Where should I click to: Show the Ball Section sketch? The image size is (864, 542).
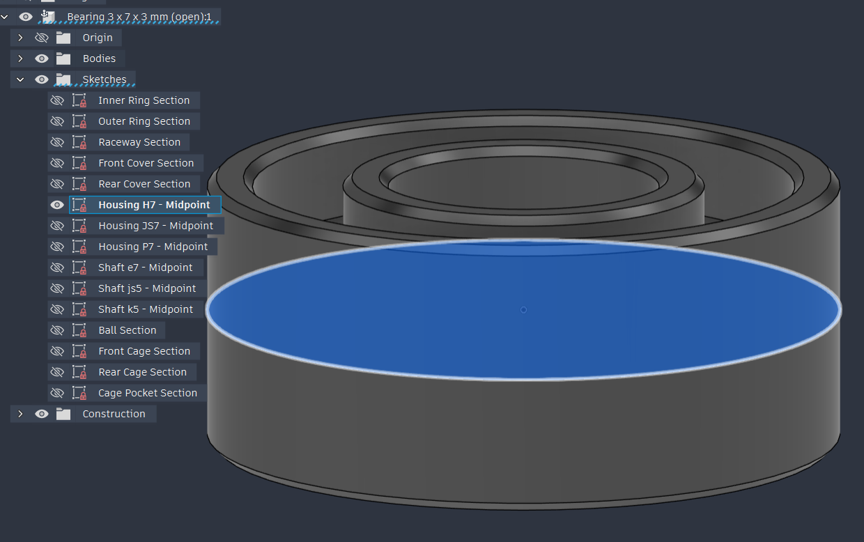tap(57, 330)
